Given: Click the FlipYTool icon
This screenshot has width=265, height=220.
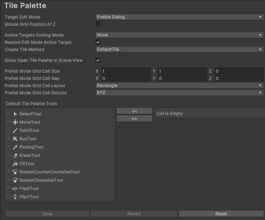Looking at the screenshot, I should click(x=15, y=197).
